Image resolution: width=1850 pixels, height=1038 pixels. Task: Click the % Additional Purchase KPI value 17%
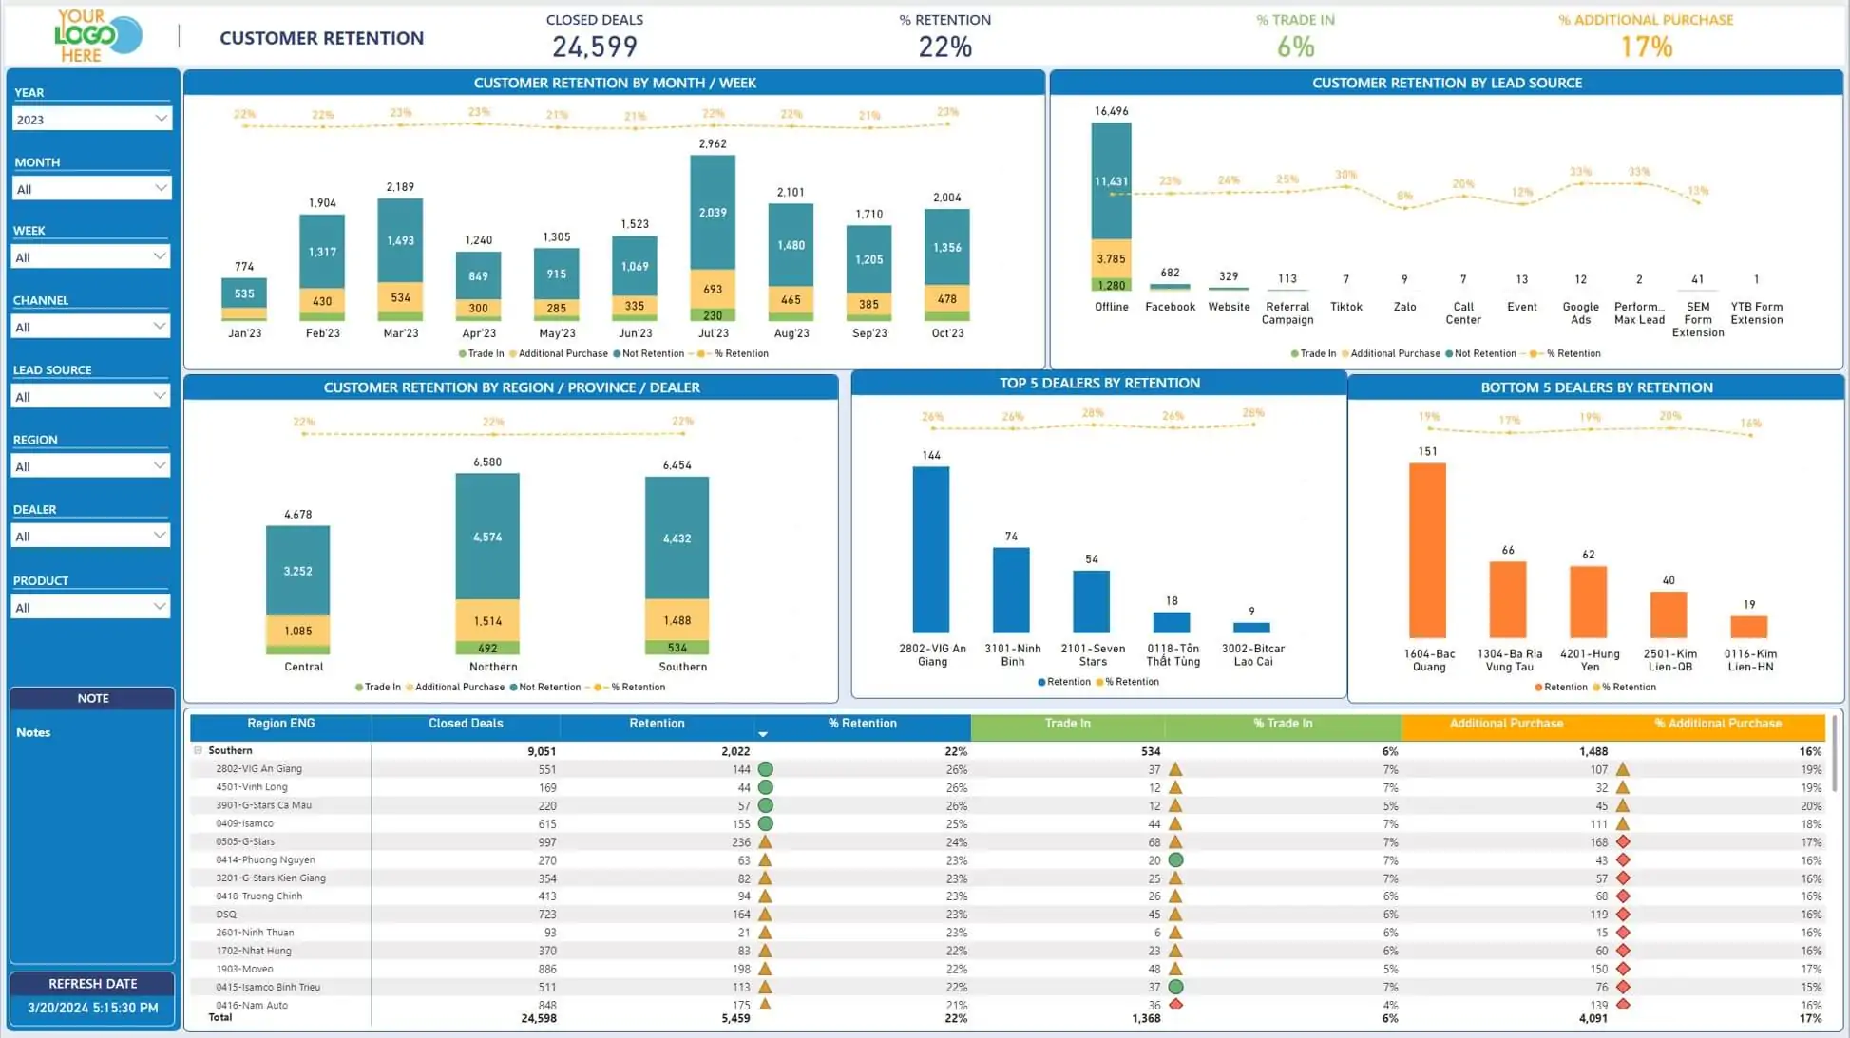tap(1647, 47)
